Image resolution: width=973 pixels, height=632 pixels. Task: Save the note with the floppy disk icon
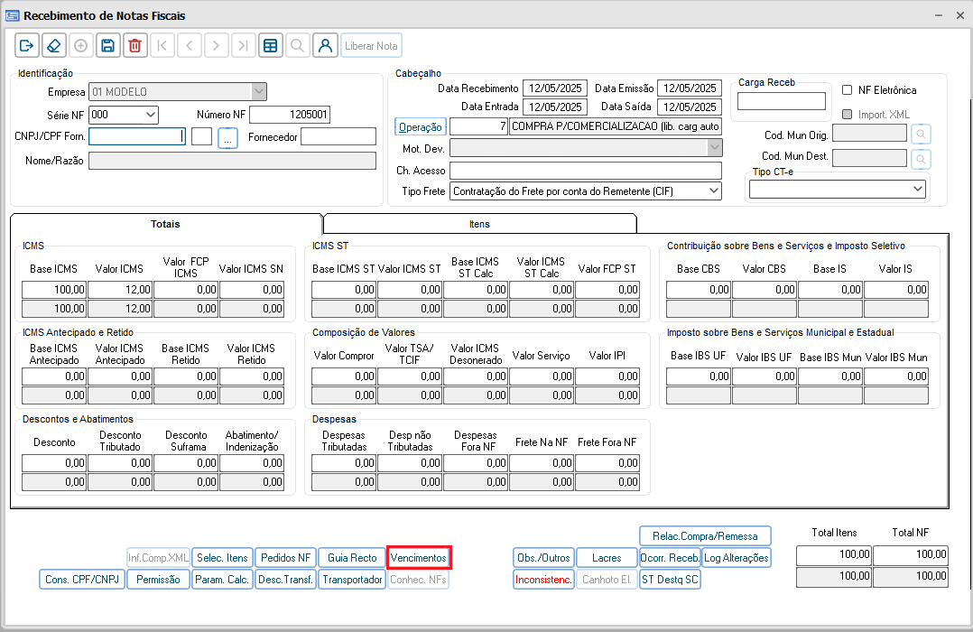(107, 46)
